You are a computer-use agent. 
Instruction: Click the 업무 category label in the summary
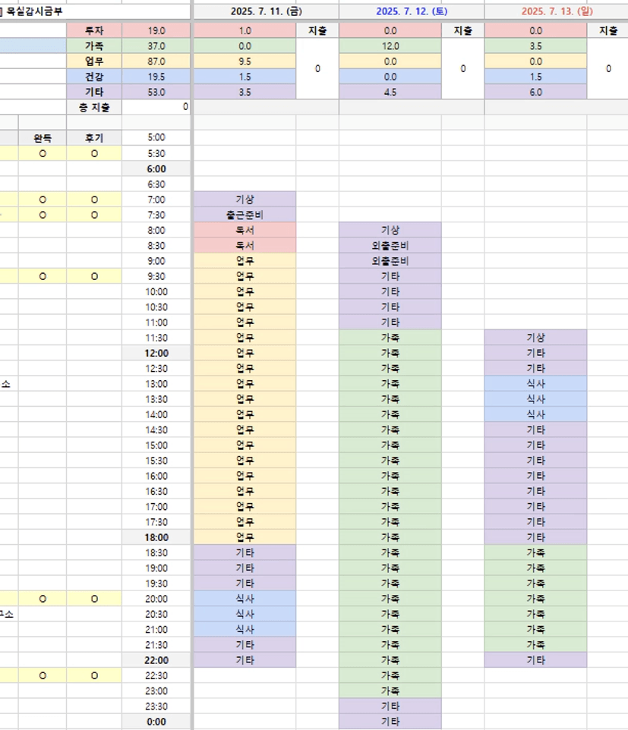coord(94,61)
